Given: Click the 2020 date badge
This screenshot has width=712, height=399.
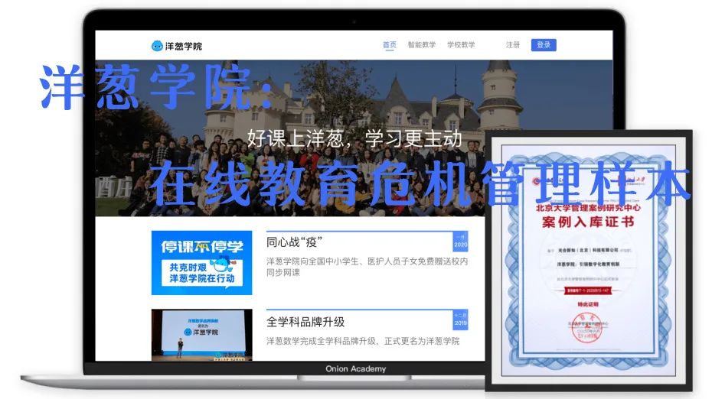Looking at the screenshot, I should [x=460, y=242].
